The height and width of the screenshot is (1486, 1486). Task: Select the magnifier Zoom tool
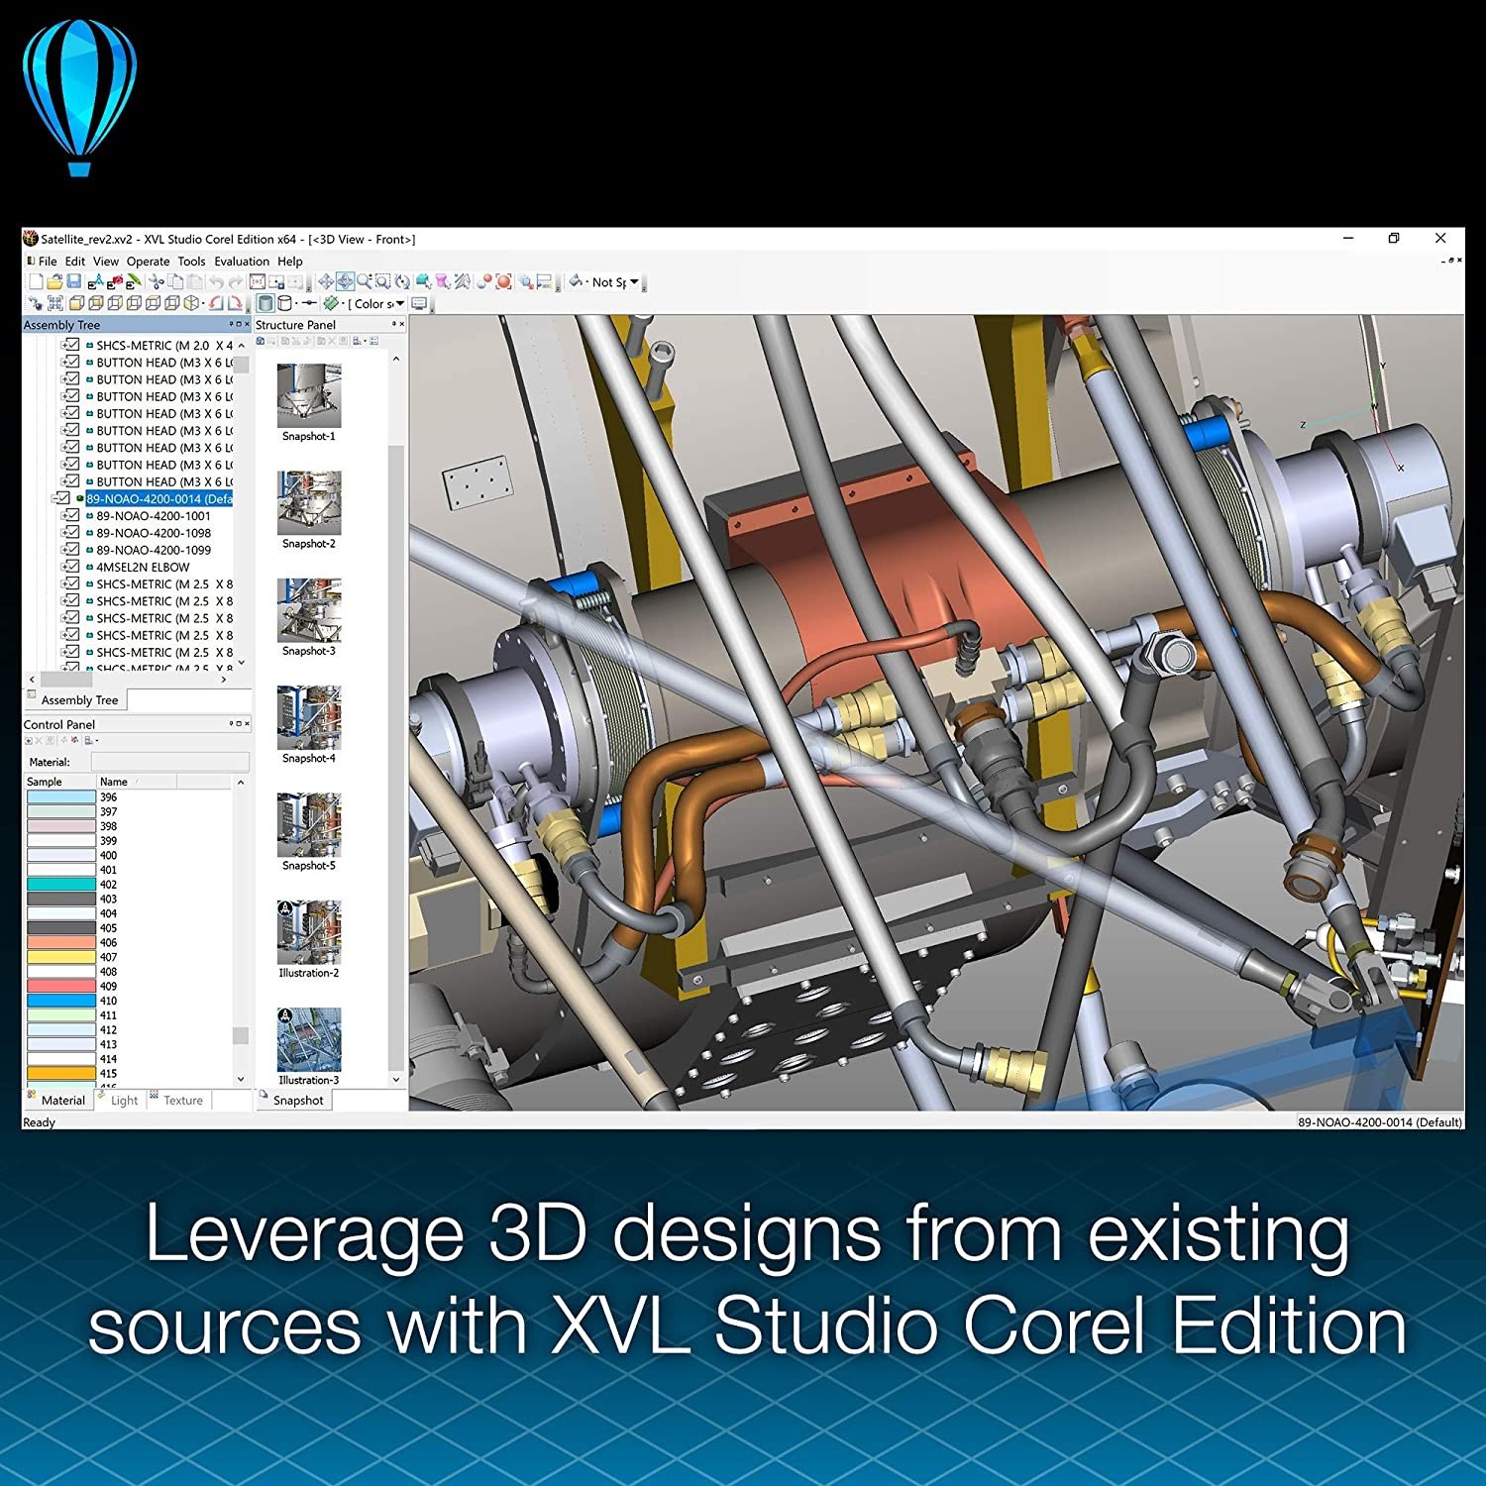(365, 282)
